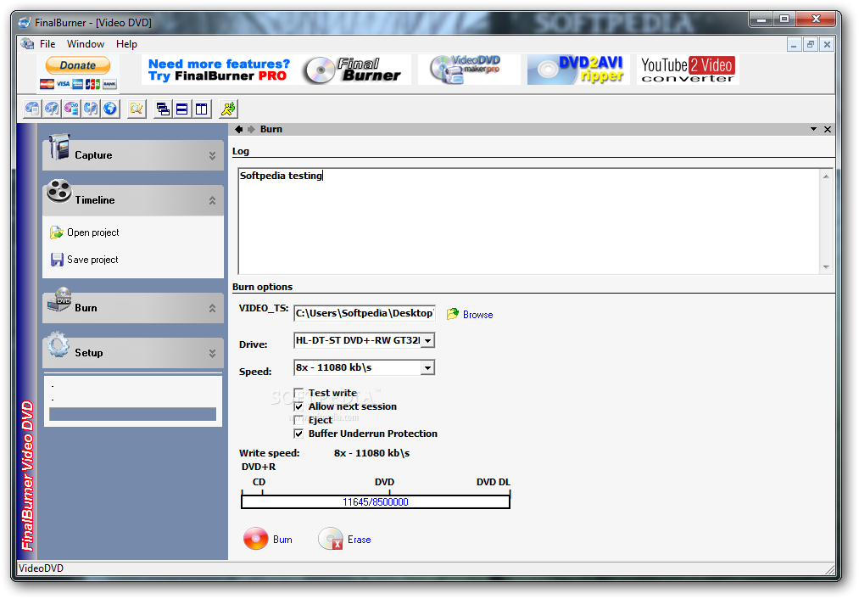
Task: Click the FinalBurner PRO banner
Action: (276, 70)
